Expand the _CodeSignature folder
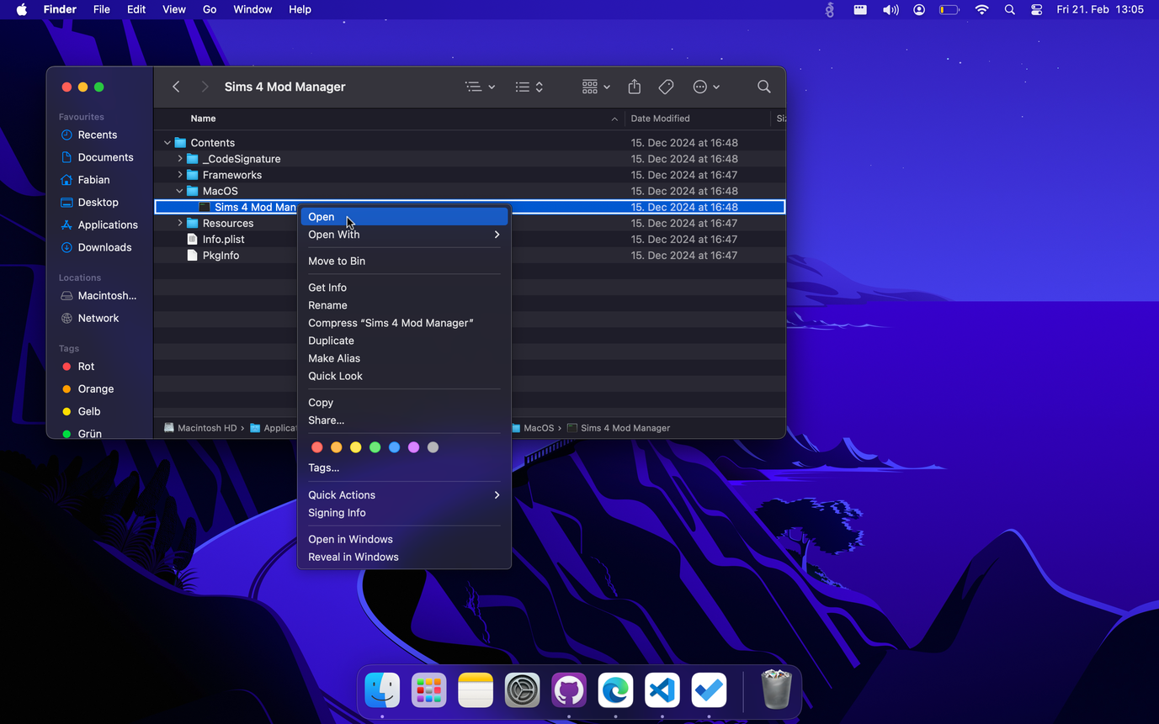This screenshot has width=1159, height=724. click(x=179, y=159)
